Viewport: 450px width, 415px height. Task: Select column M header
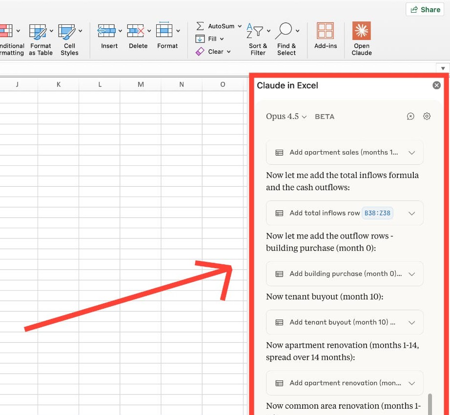point(141,84)
